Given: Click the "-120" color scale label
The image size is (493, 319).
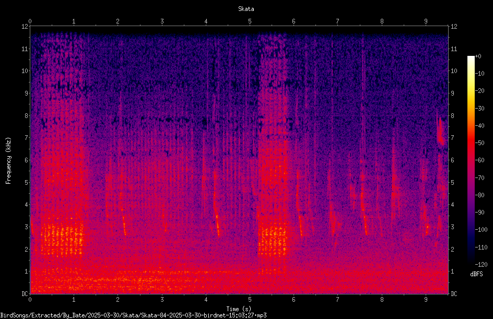Looking at the screenshot, I should coord(482,265).
